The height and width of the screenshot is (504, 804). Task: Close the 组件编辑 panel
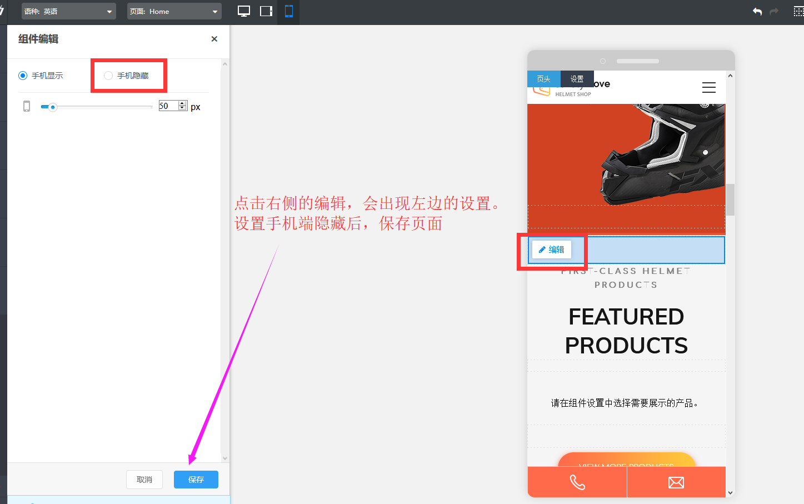point(214,39)
